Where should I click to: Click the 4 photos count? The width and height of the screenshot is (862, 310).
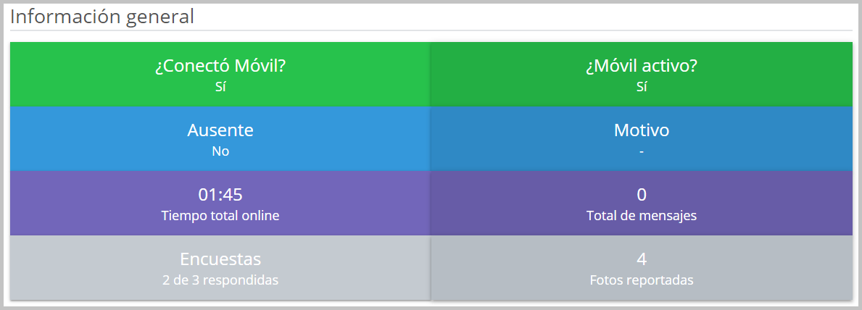coord(641,259)
